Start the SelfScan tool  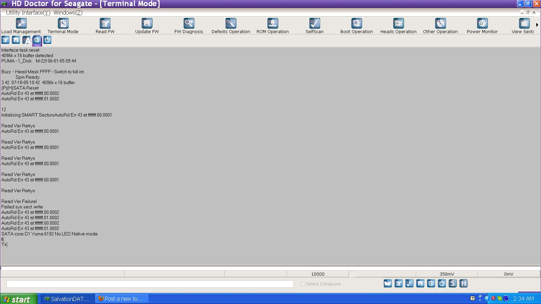click(314, 26)
